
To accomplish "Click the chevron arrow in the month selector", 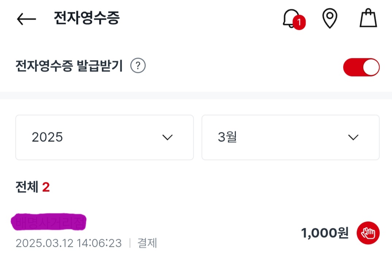I will coord(353,137).
